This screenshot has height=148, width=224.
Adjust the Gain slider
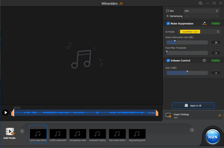187,73
